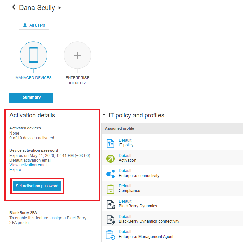The width and height of the screenshot is (243, 244).
Task: Open the MANAGED DEVICES label
Action: [33, 78]
